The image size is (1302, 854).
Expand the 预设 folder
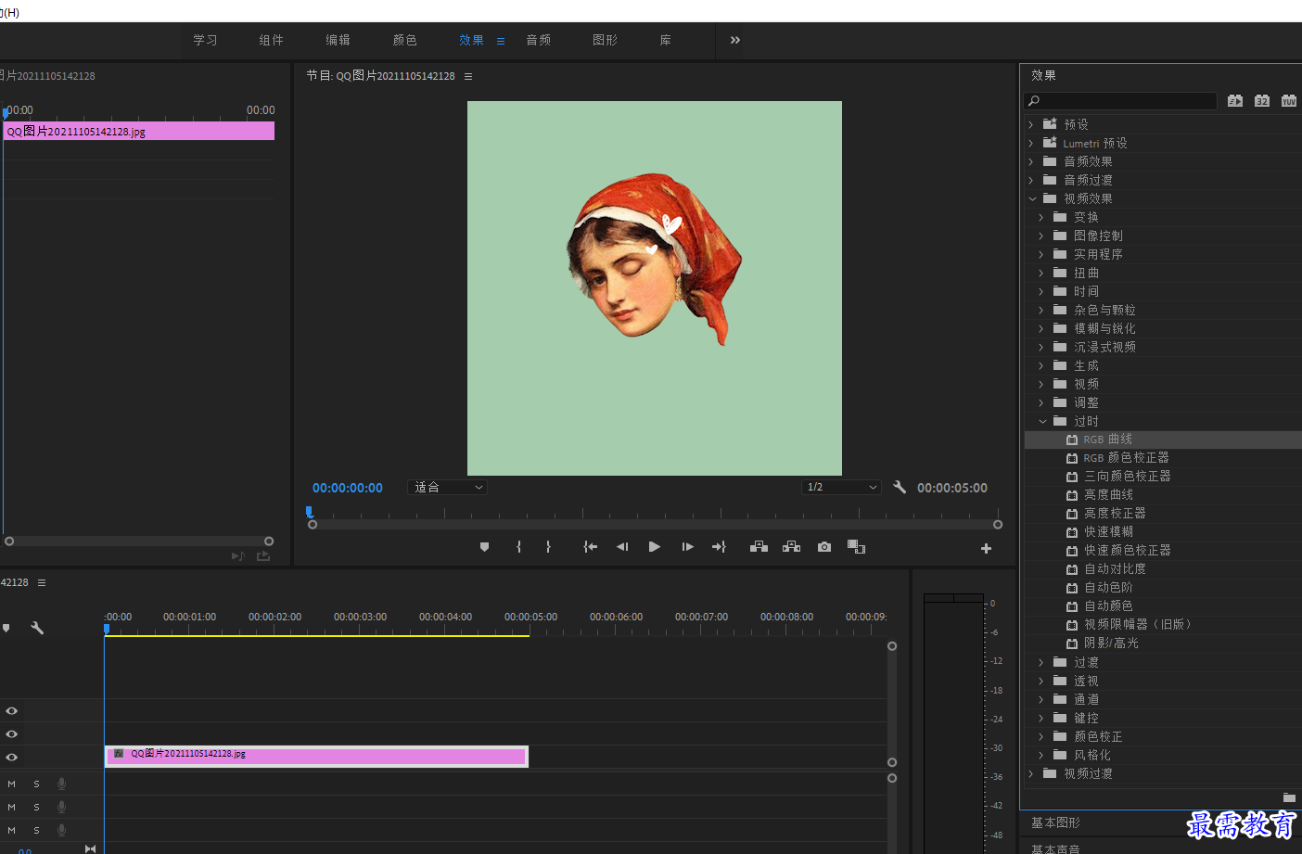pos(1030,124)
